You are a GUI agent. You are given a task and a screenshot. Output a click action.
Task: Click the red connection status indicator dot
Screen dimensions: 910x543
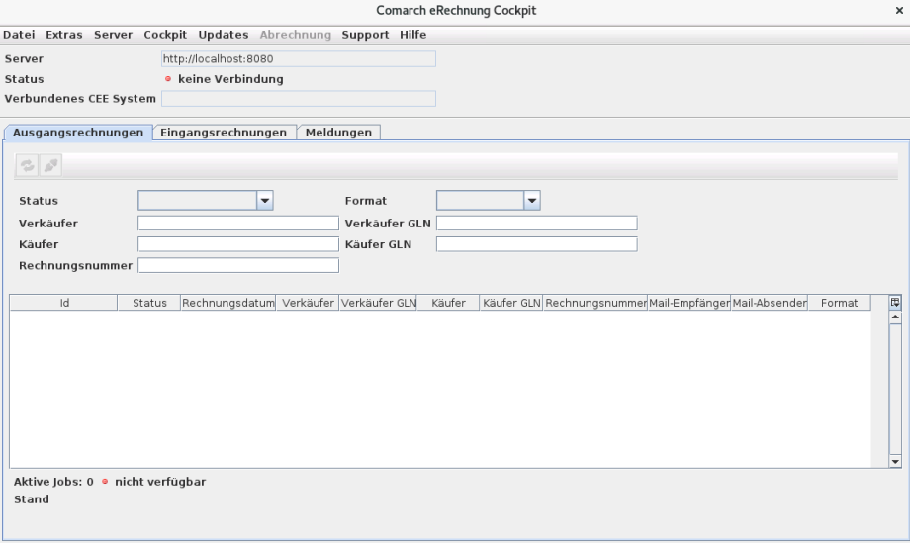[168, 79]
